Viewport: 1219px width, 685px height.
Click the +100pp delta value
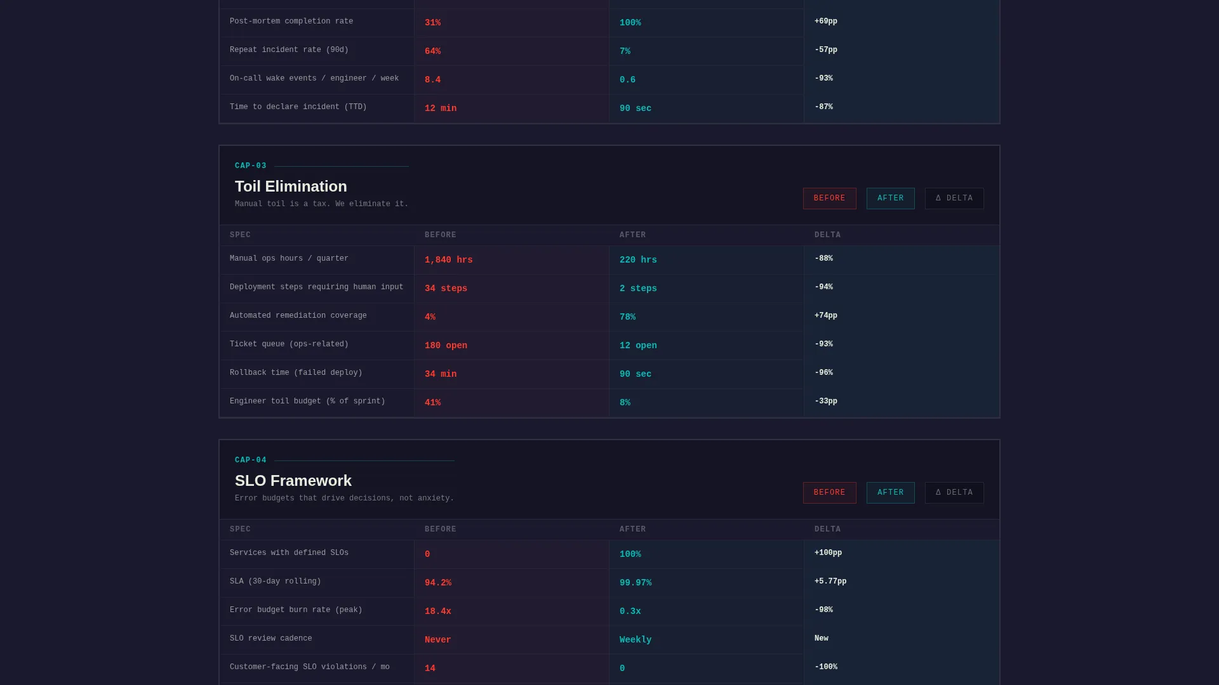point(828,553)
